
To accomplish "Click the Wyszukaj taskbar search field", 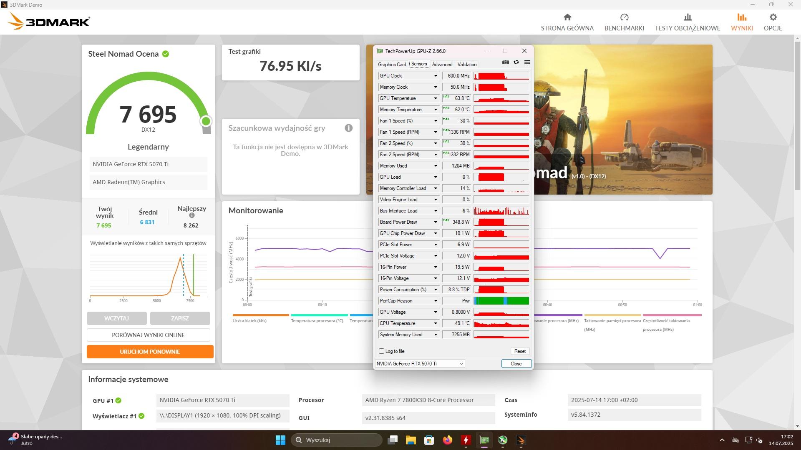I will click(x=336, y=440).
